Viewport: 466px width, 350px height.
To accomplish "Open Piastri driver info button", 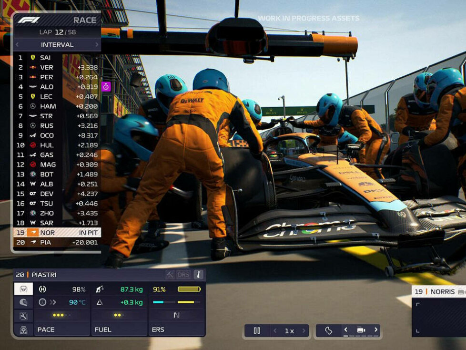I will (199, 275).
